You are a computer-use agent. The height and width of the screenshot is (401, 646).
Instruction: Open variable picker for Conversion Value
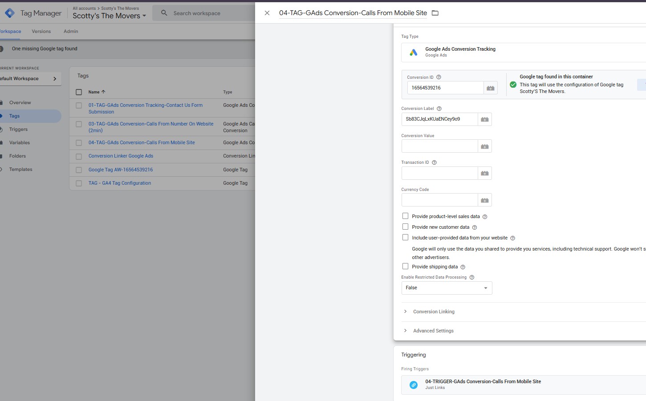click(x=485, y=146)
